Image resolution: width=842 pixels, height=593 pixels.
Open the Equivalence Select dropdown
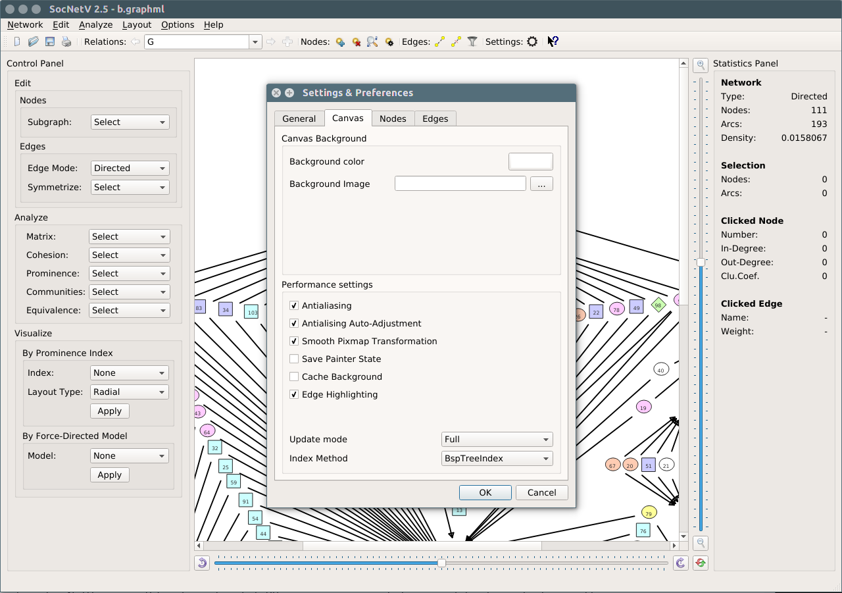tap(129, 310)
